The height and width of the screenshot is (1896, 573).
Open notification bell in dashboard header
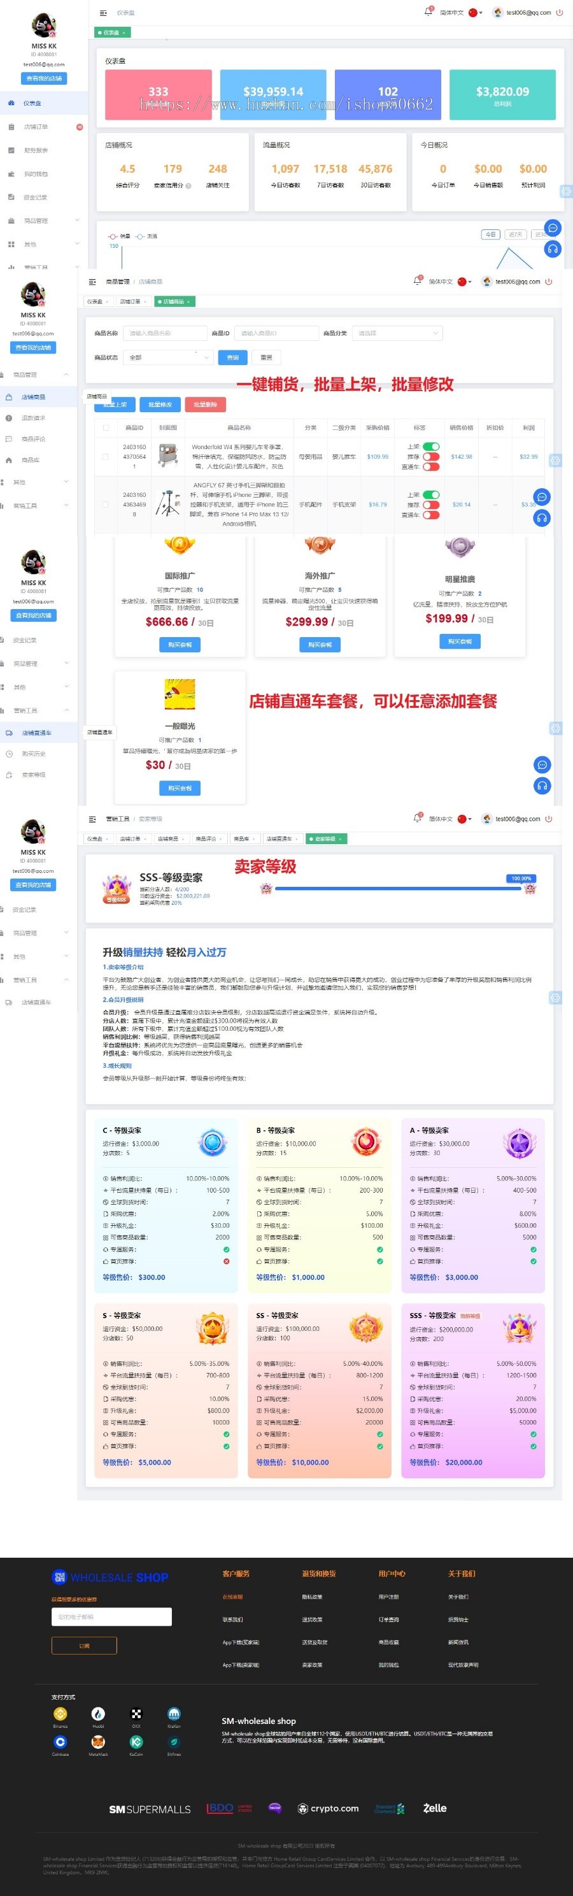point(428,11)
